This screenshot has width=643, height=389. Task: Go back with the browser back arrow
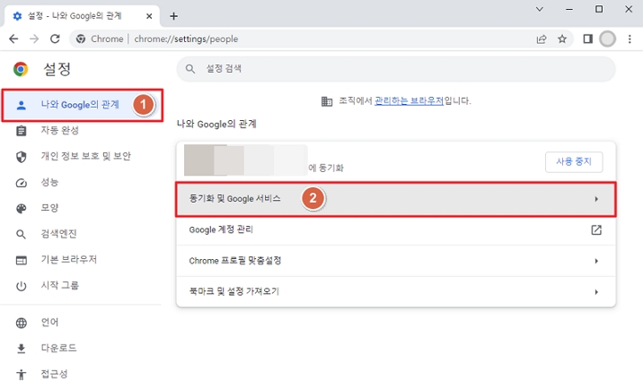(x=13, y=39)
